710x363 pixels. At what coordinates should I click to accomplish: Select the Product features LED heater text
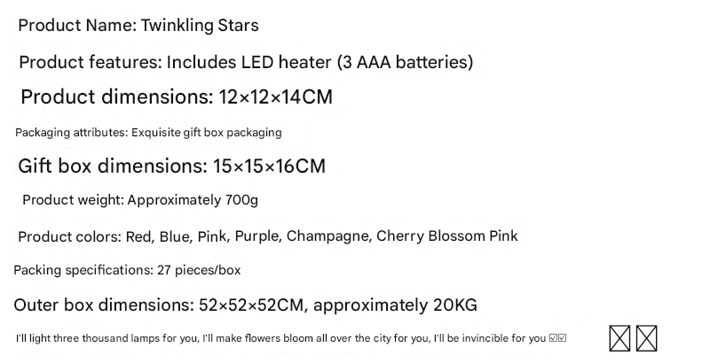[x=247, y=62]
